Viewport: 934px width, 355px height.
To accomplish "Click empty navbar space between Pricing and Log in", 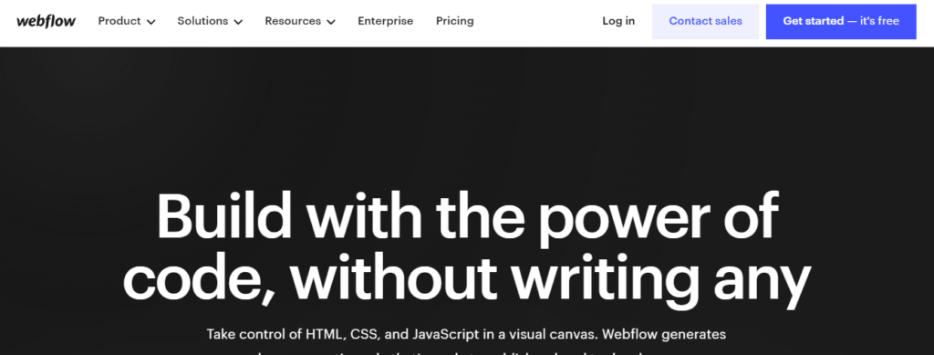I will [538, 21].
